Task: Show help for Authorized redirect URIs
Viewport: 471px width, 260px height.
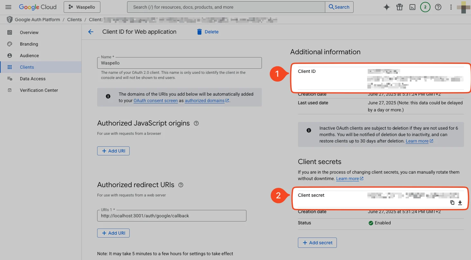Action: pyautogui.click(x=181, y=185)
